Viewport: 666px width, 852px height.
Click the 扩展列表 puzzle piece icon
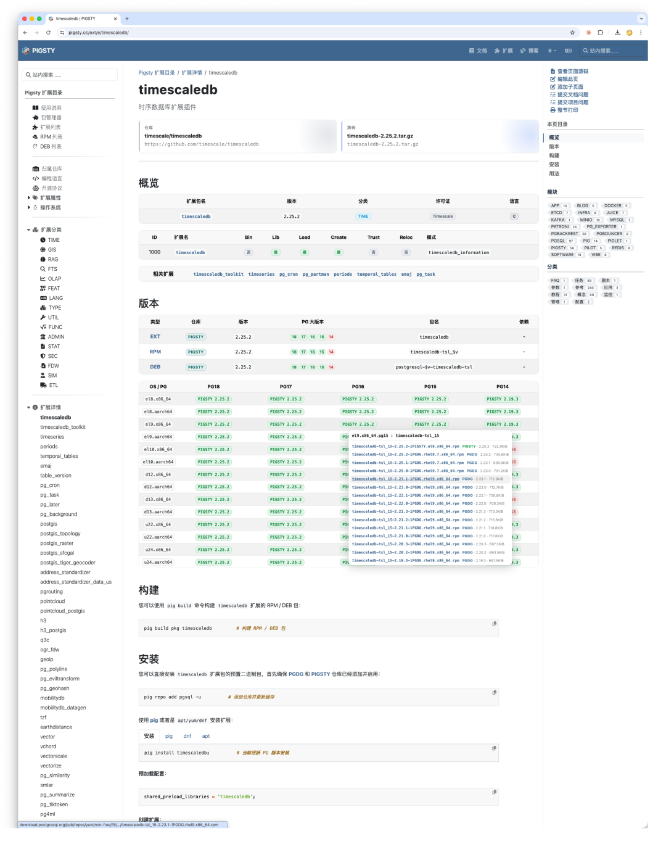[x=35, y=127]
